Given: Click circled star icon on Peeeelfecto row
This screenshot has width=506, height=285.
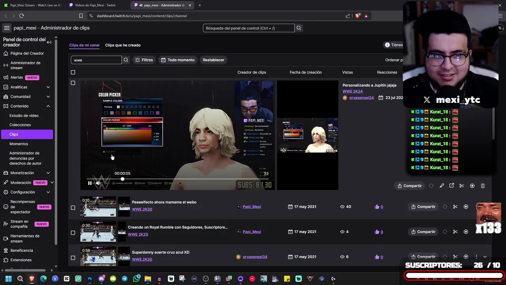Looking at the screenshot, I should tap(466, 207).
